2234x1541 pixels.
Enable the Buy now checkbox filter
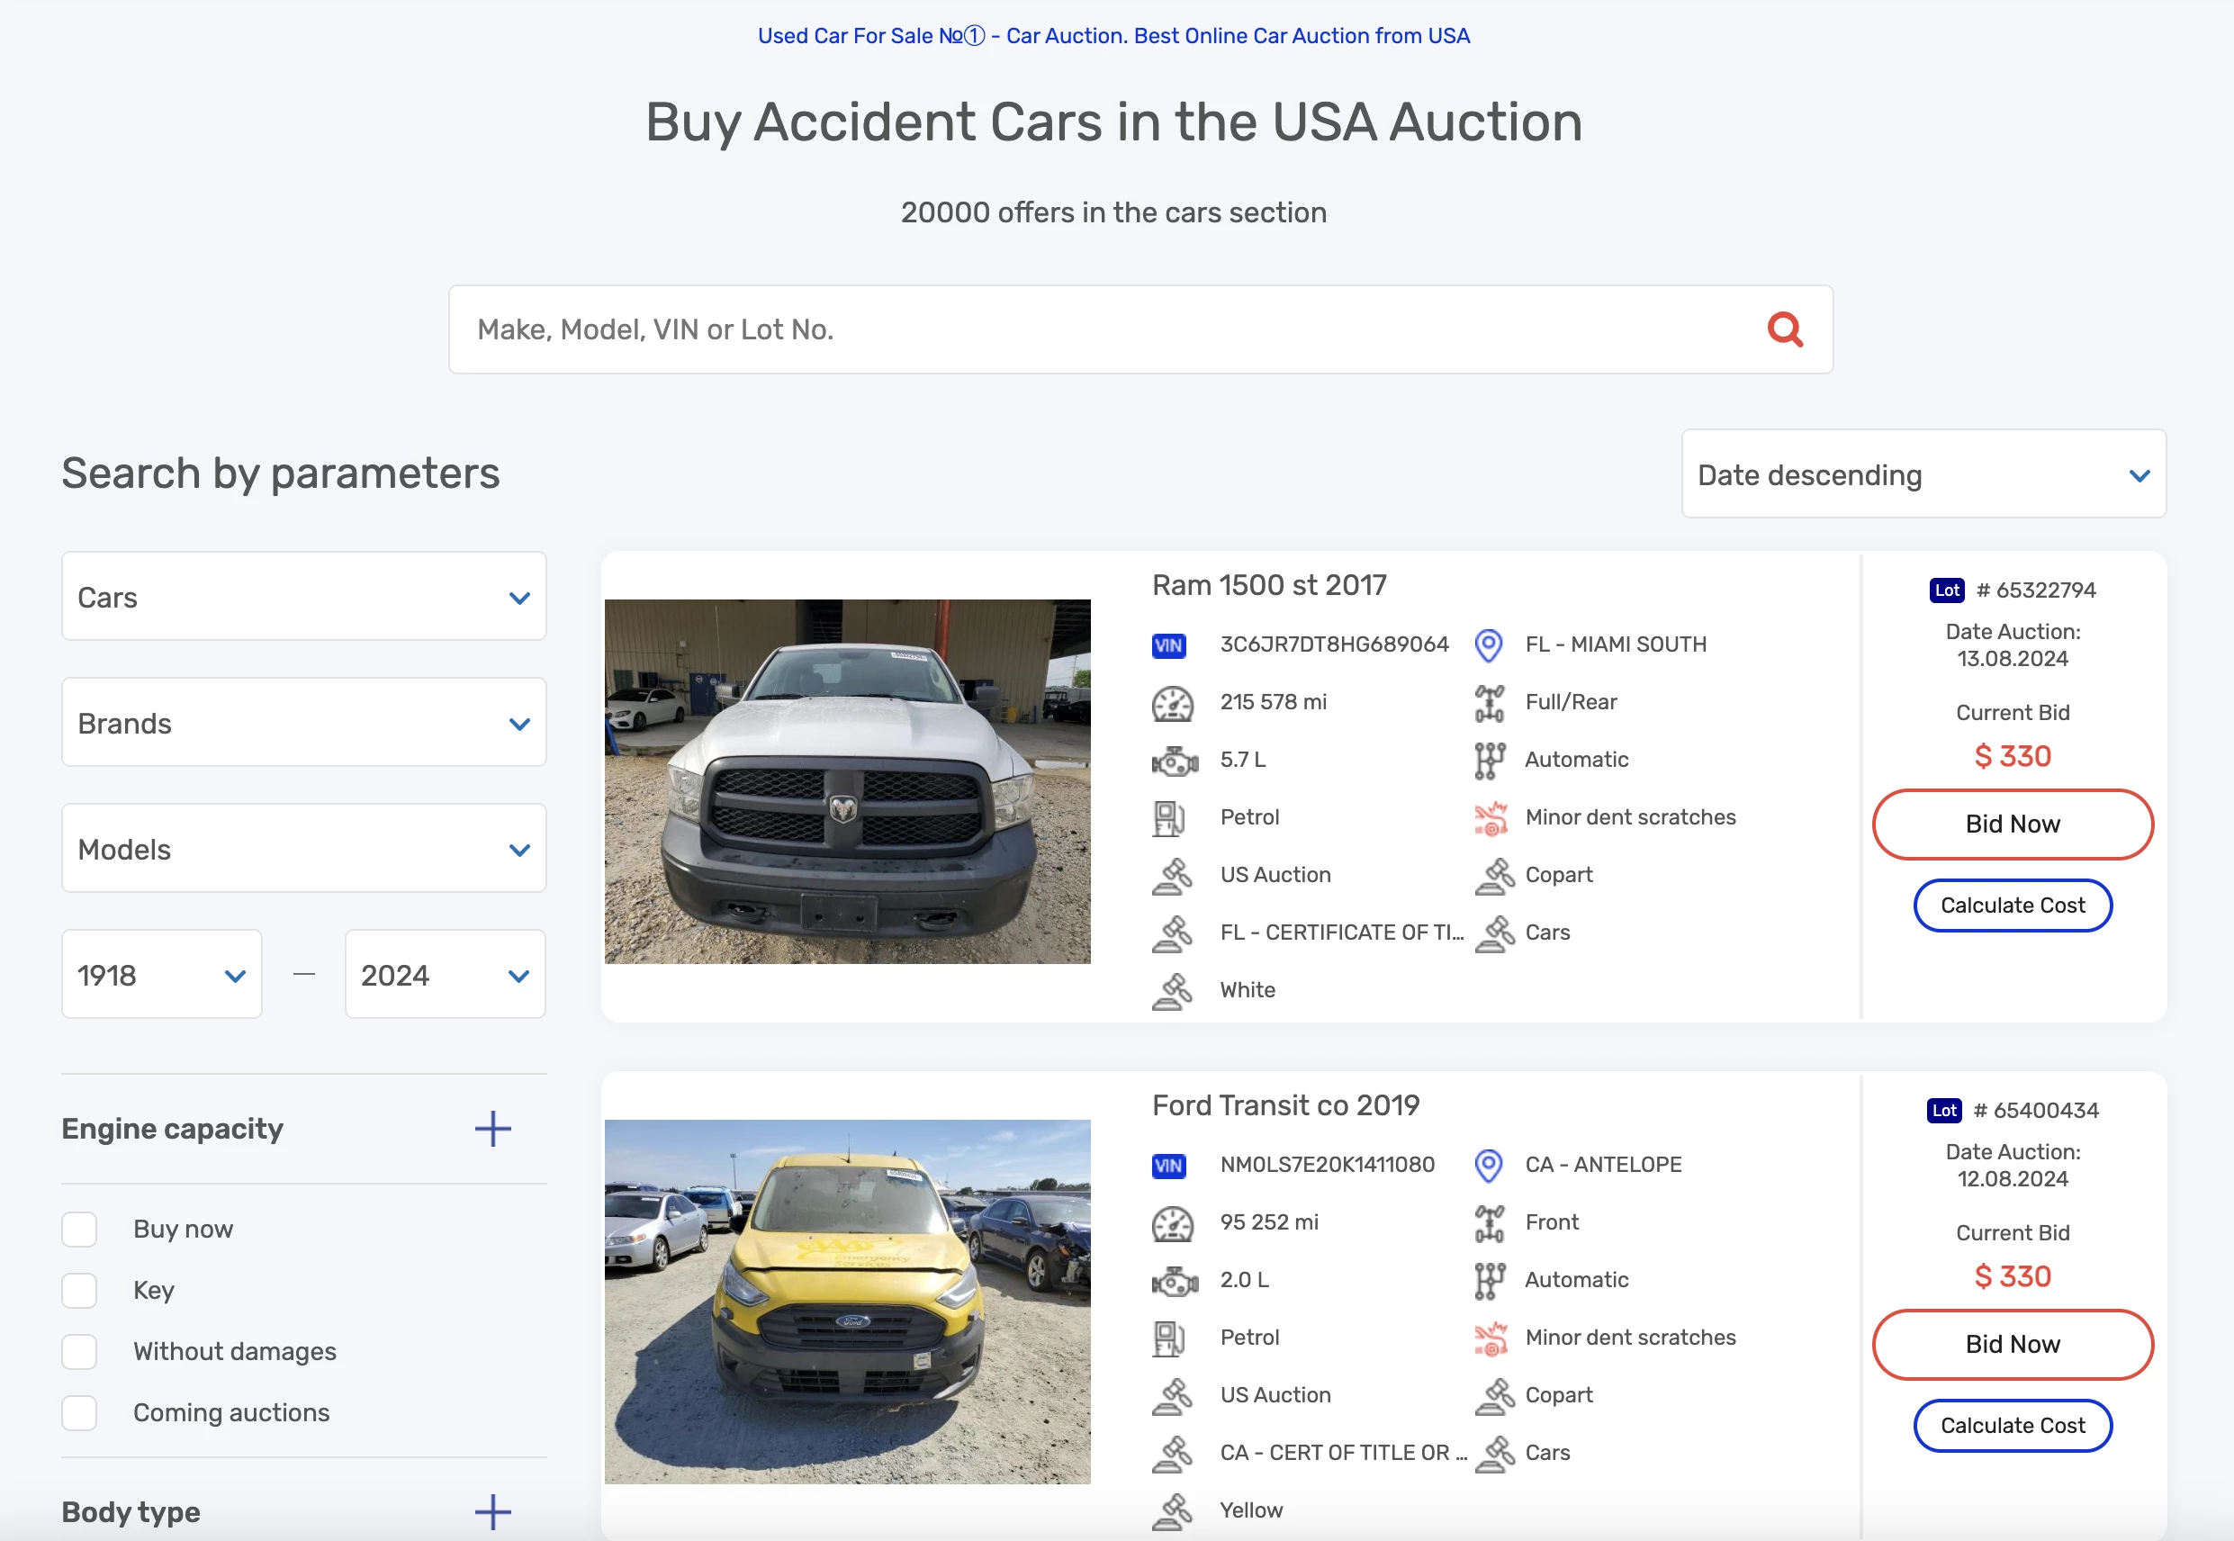[80, 1229]
